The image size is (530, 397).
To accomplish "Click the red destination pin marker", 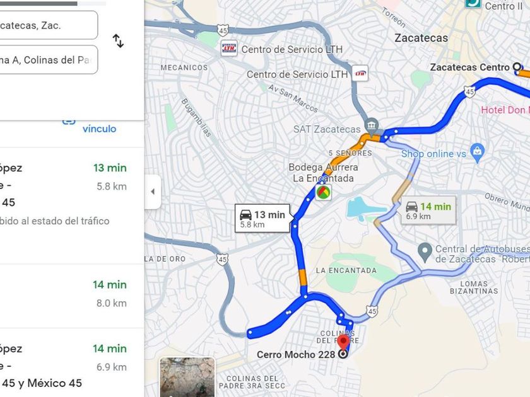I will click(x=343, y=342).
